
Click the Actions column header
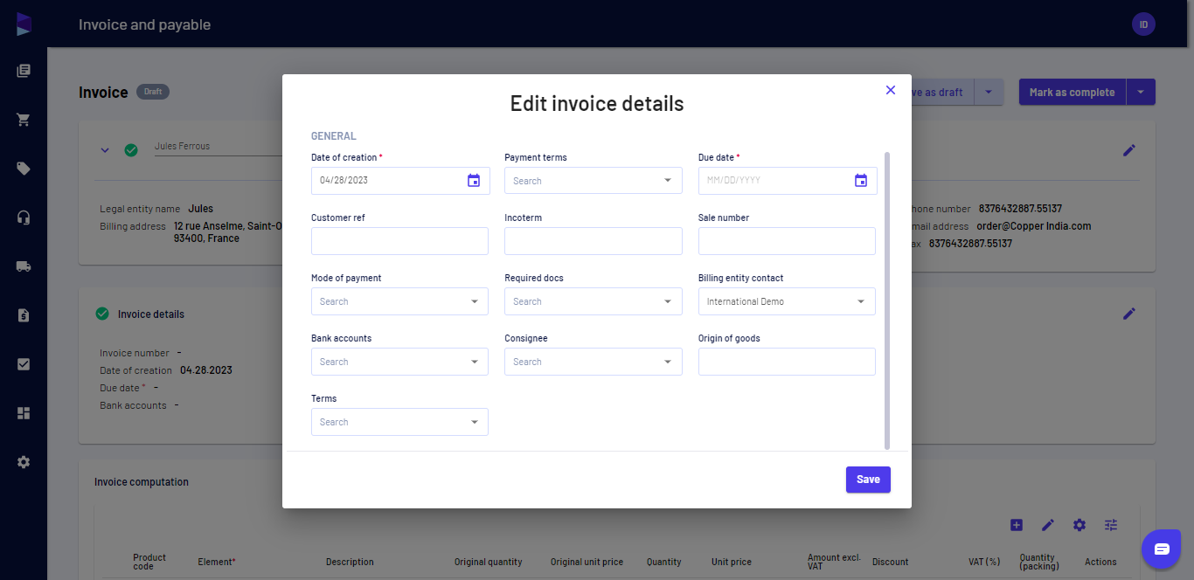(1100, 562)
